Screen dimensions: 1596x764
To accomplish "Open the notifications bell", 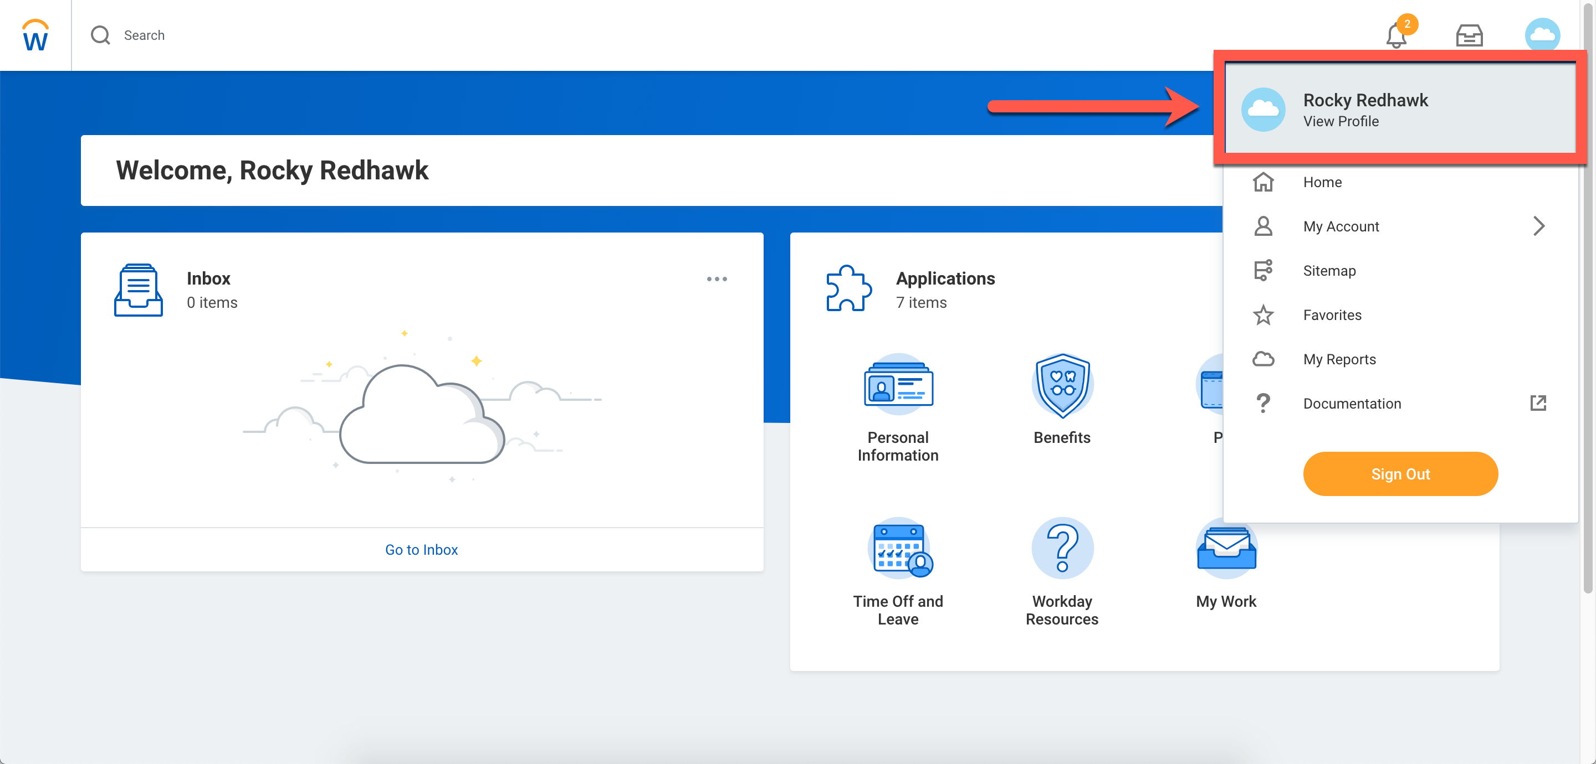I will click(1396, 35).
